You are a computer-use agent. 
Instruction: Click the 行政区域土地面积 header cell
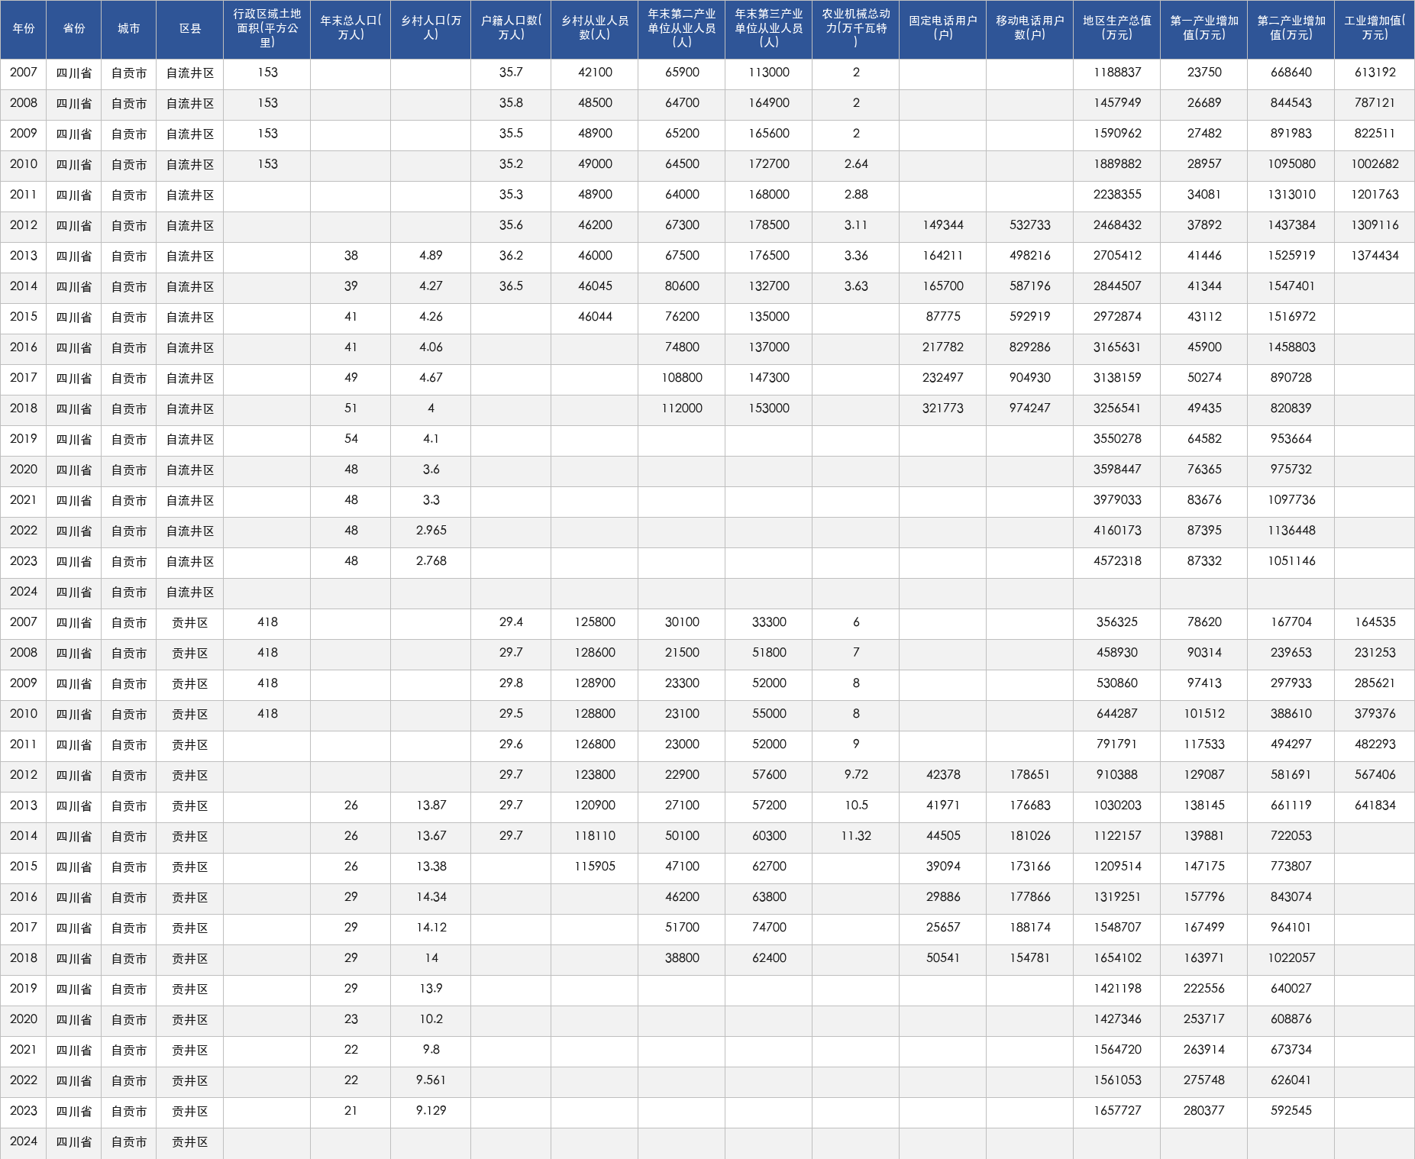[267, 29]
